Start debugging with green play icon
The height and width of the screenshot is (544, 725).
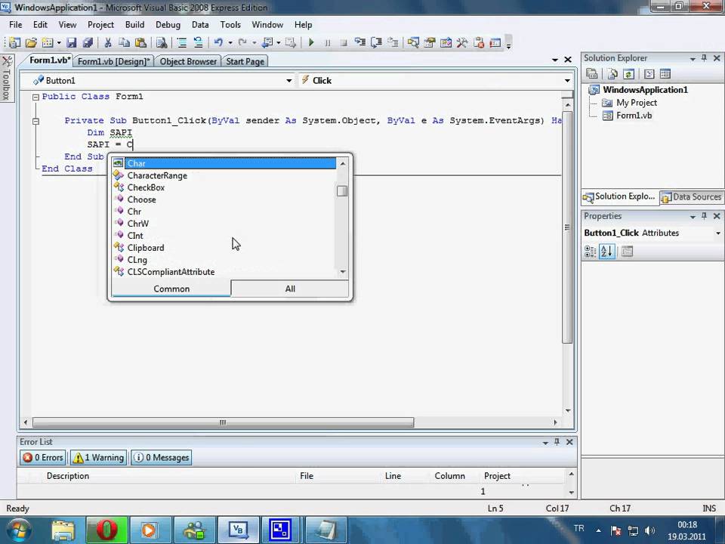click(311, 43)
